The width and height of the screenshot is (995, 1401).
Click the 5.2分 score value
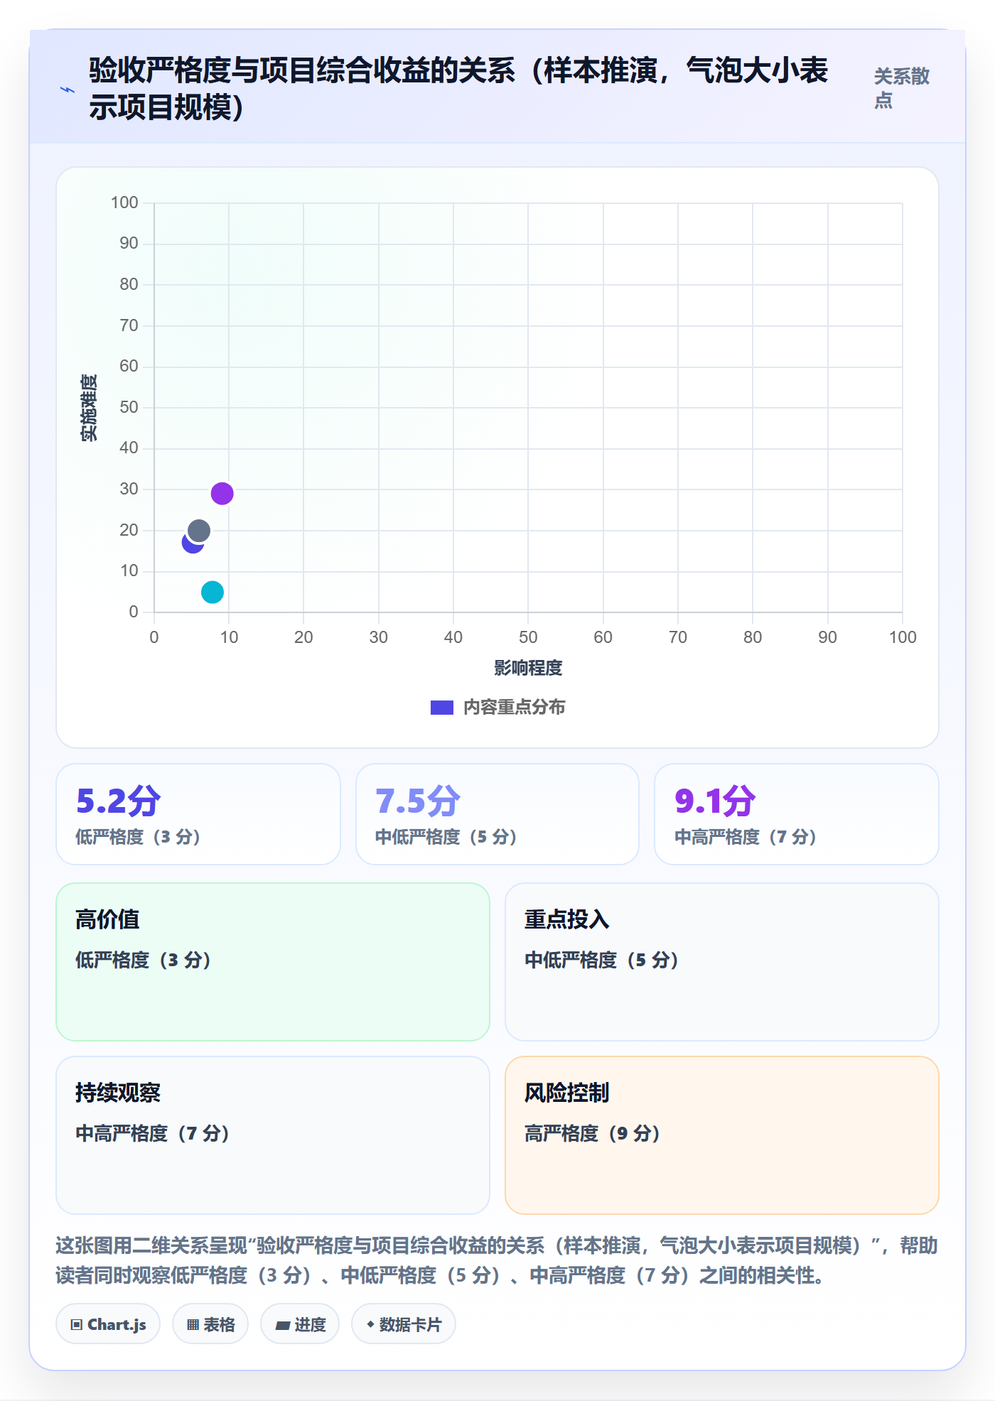(119, 801)
